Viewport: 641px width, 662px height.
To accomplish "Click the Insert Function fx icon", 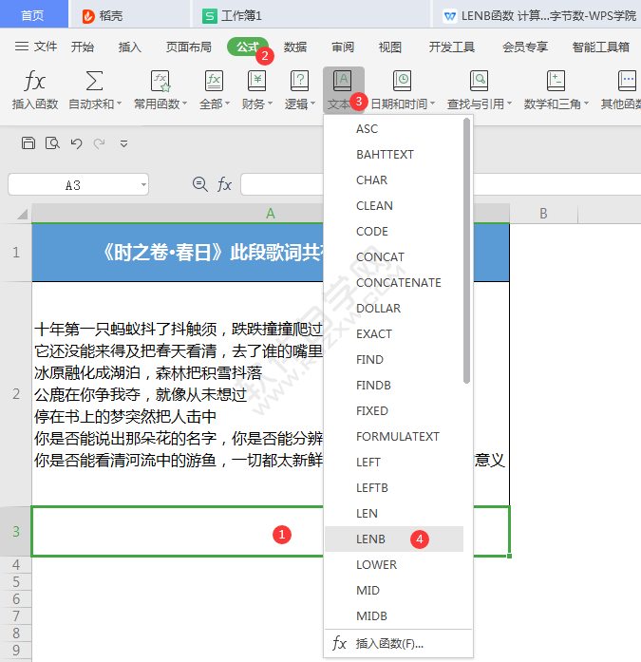I will [34, 81].
